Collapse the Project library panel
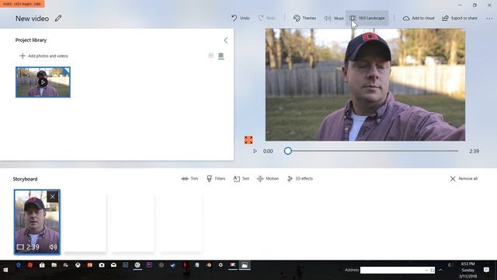The width and height of the screenshot is (497, 280). click(226, 40)
